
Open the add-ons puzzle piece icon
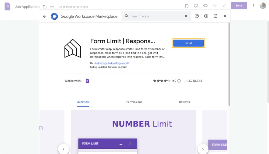187,6
